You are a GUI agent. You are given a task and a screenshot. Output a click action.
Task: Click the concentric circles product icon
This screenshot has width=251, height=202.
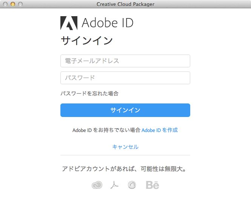pos(132,185)
